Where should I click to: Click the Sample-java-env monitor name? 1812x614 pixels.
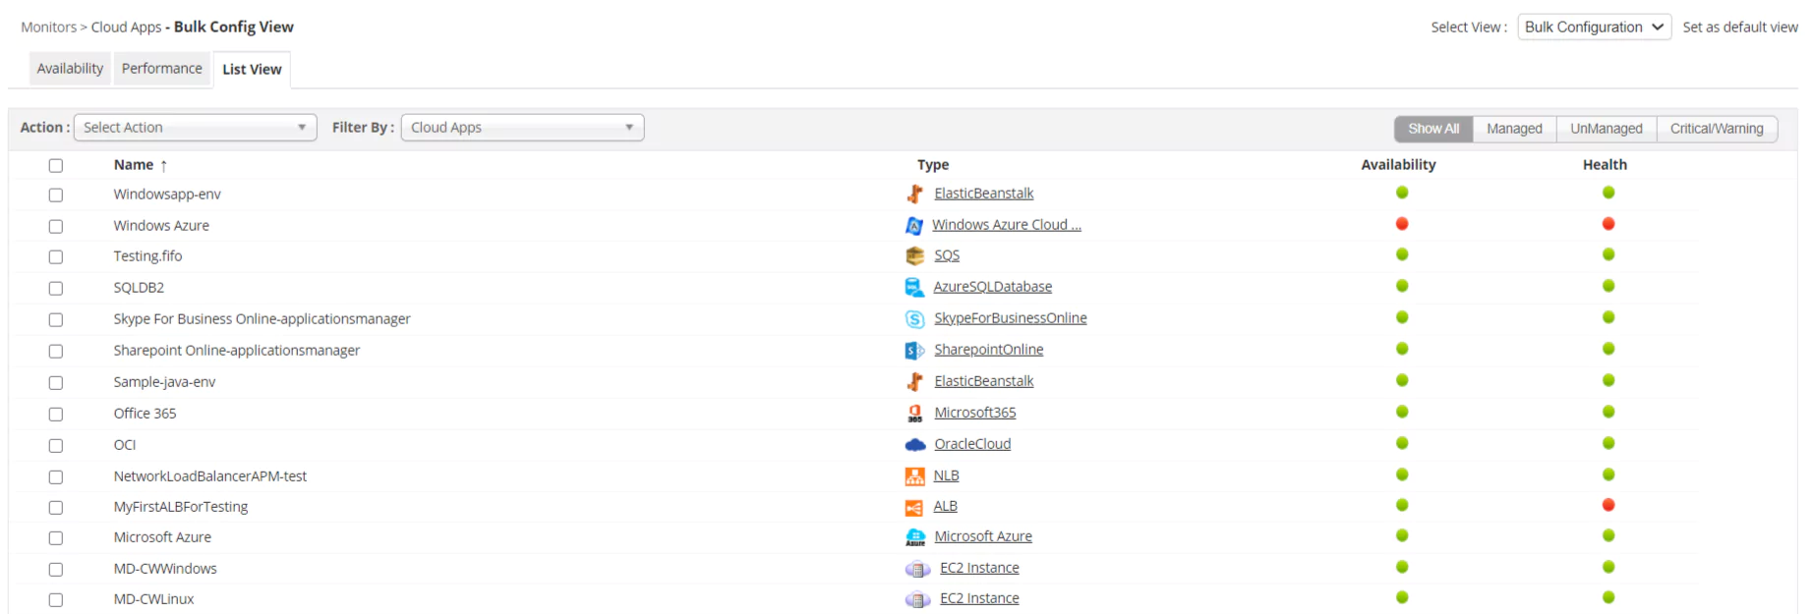[164, 382]
